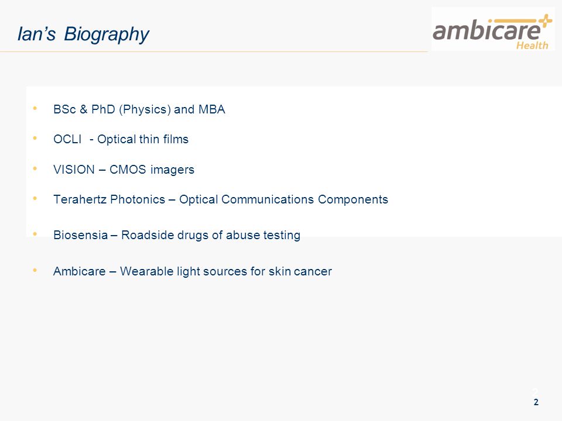The height and width of the screenshot is (421, 562).
Task: Click the Terahertz Photonics words
Action: (x=109, y=199)
